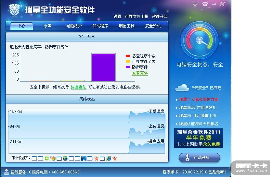Click the green shield program icon
This screenshot has width=273, height=177.
pos(47,158)
